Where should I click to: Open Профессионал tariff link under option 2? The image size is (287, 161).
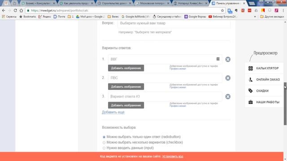[x=178, y=88]
